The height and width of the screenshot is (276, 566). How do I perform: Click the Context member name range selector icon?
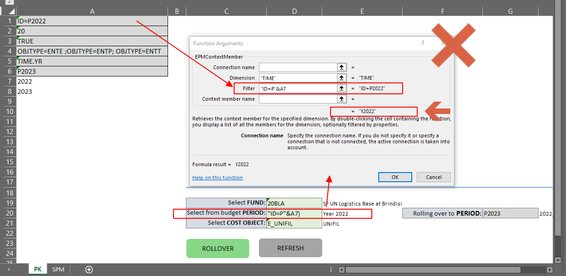(342, 99)
